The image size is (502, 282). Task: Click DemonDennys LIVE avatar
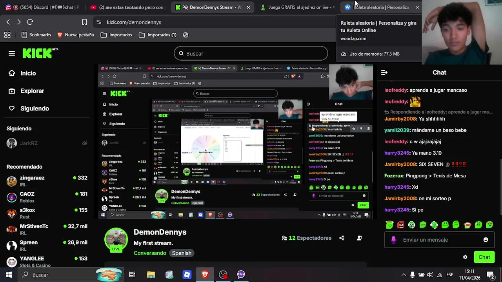116,239
